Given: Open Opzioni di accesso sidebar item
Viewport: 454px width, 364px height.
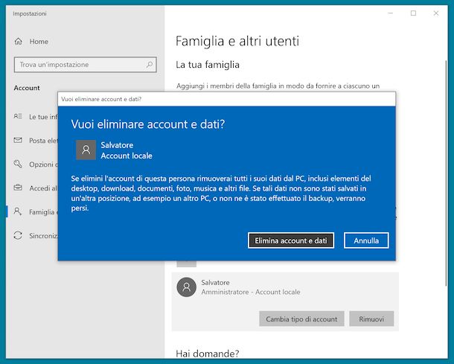Looking at the screenshot, I should (36, 165).
